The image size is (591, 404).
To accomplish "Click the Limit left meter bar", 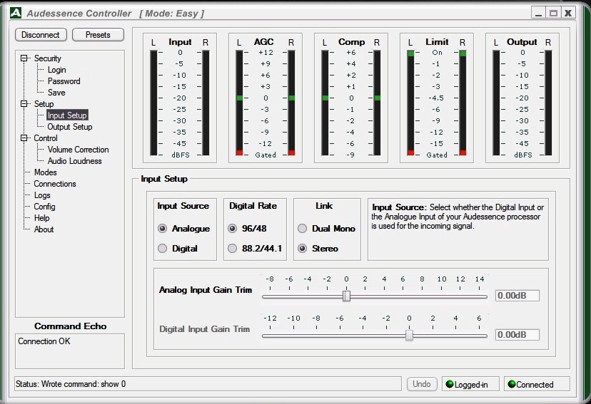I will (x=411, y=103).
